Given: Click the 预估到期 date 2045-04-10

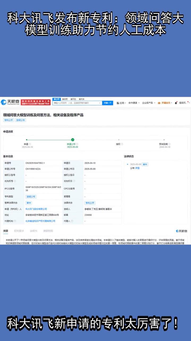Looking at the screenshot, I should [165, 147].
